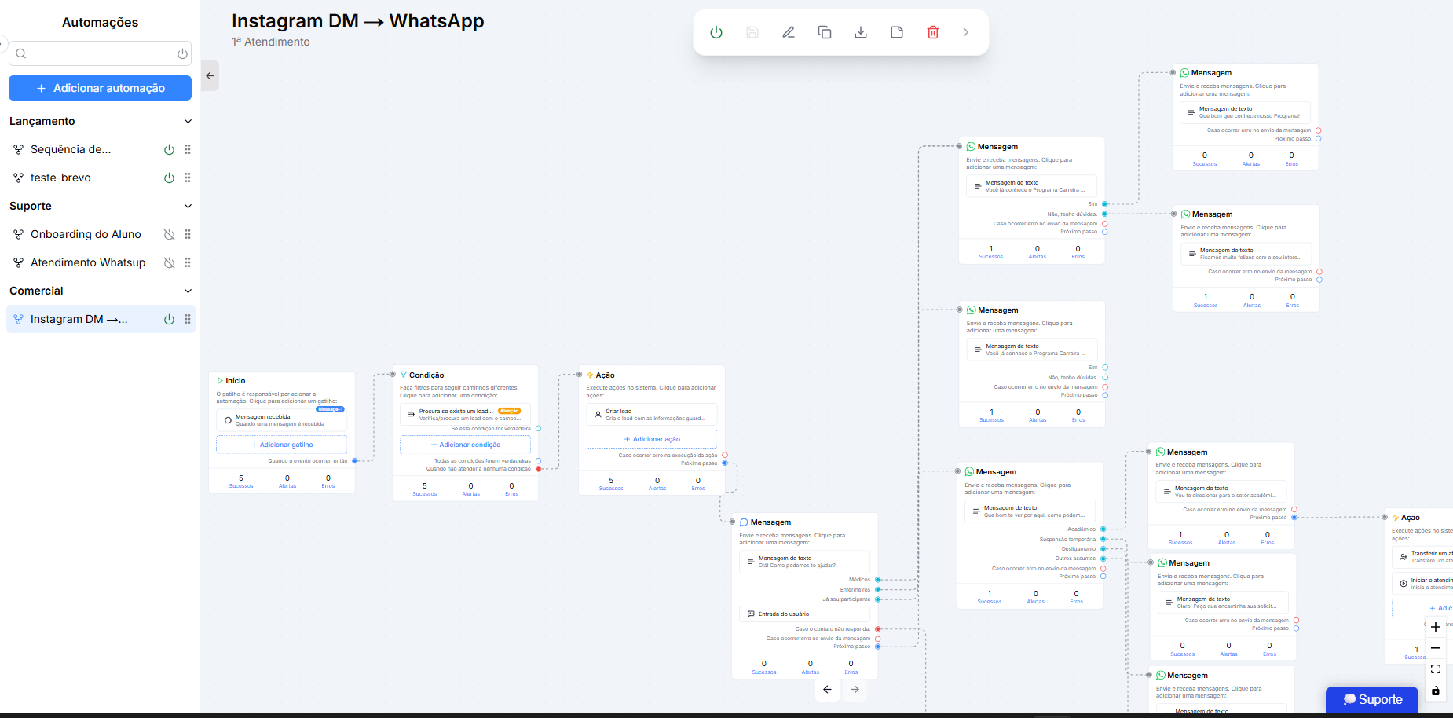Open the 'Olá! Como podemos te ajudar?' message
The width and height of the screenshot is (1453, 718).
(804, 562)
